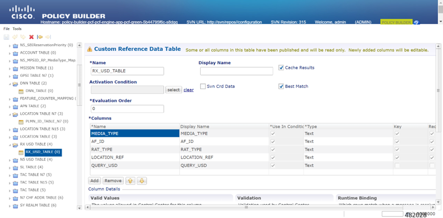Click the Type cell of MEDIA_TYPE row
The width and height of the screenshot is (443, 218).
tap(348, 133)
